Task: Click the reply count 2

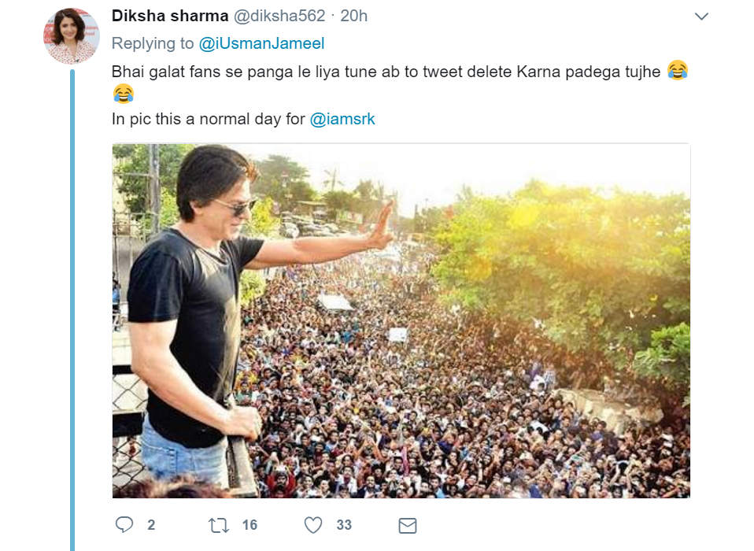Action: [x=151, y=524]
